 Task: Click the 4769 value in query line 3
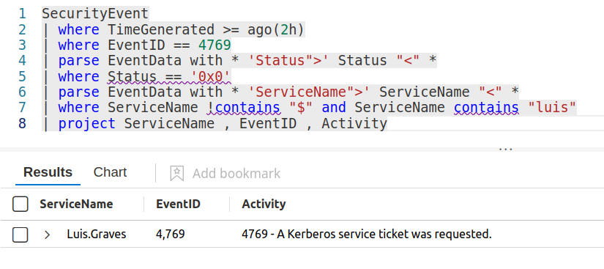(x=215, y=45)
